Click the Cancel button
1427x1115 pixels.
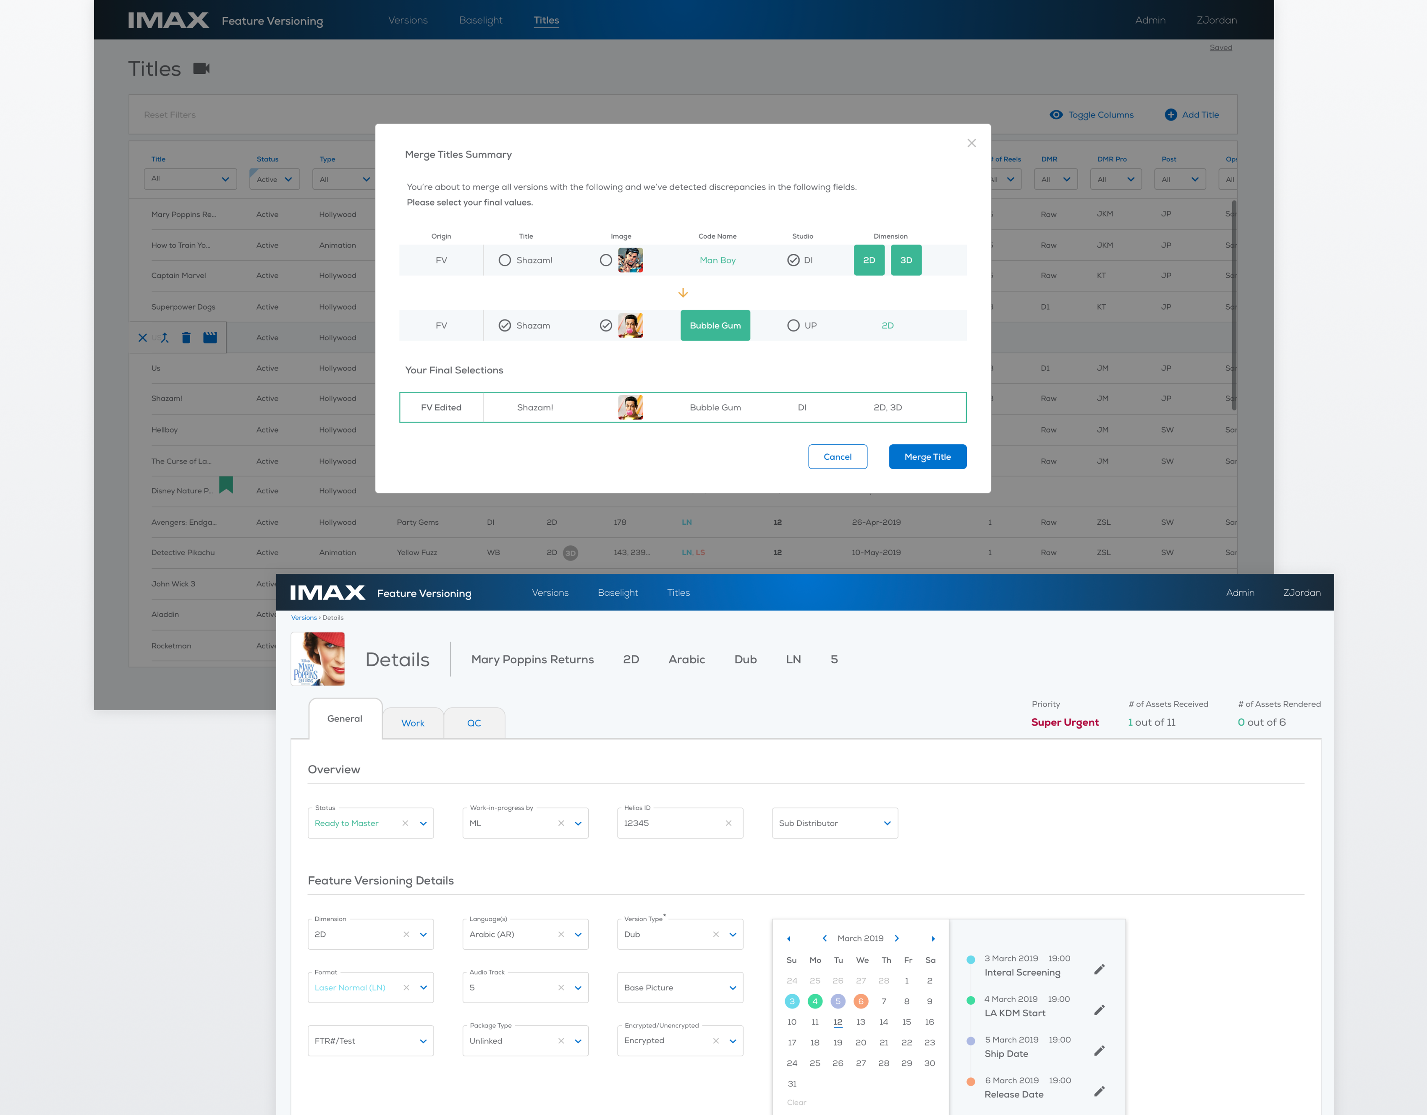click(x=838, y=457)
